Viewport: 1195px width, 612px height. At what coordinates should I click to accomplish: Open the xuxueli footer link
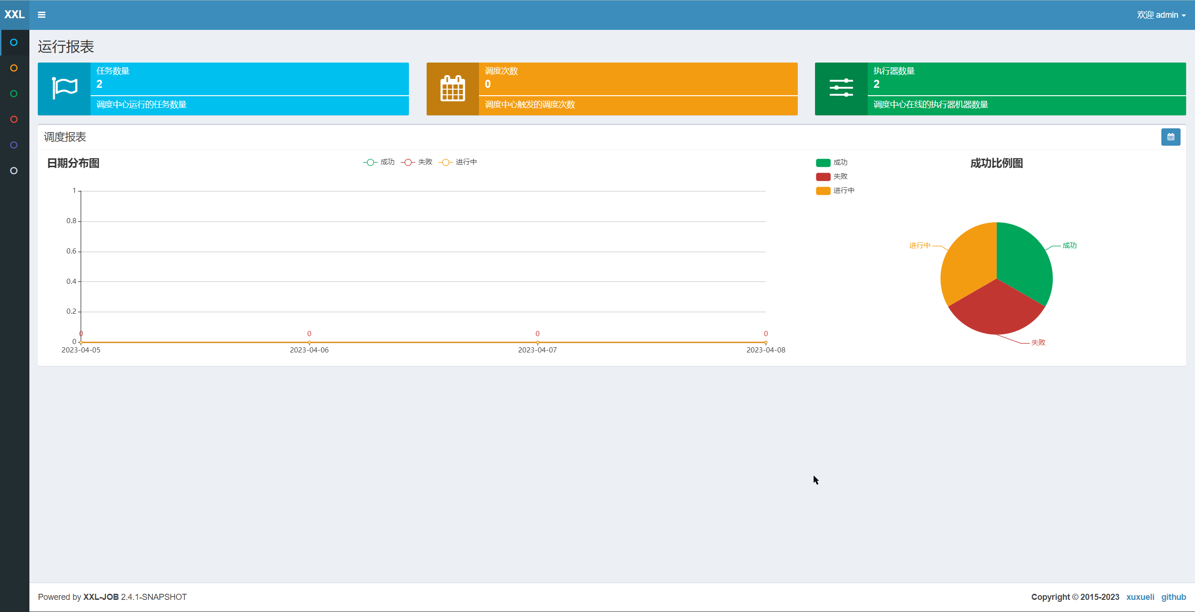[x=1140, y=597]
